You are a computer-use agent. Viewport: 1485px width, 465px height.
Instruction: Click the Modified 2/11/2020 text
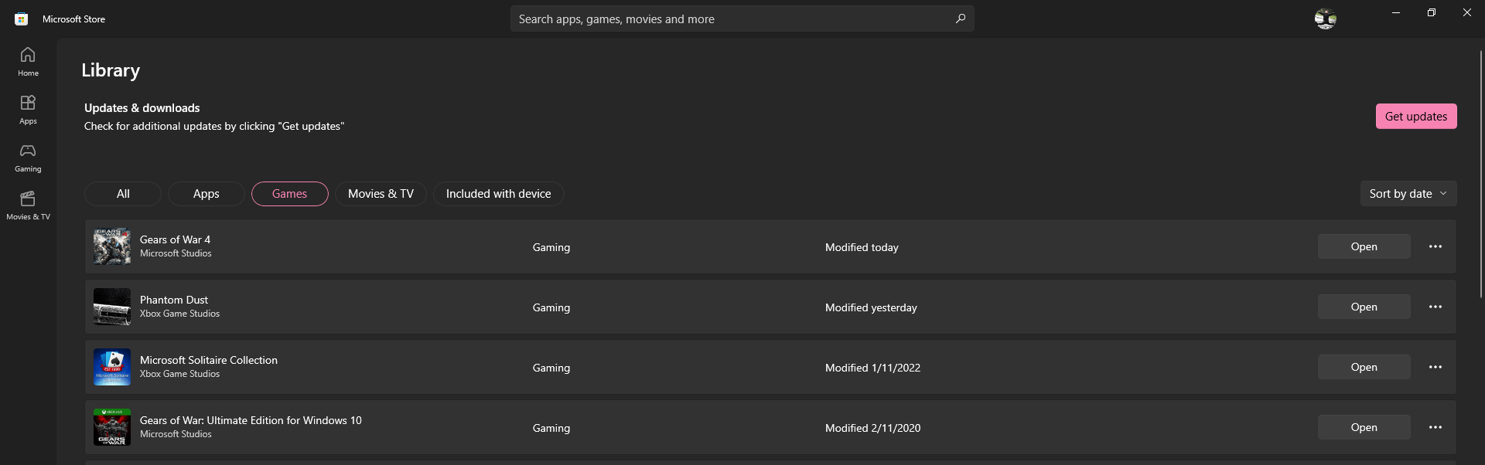[x=872, y=428]
